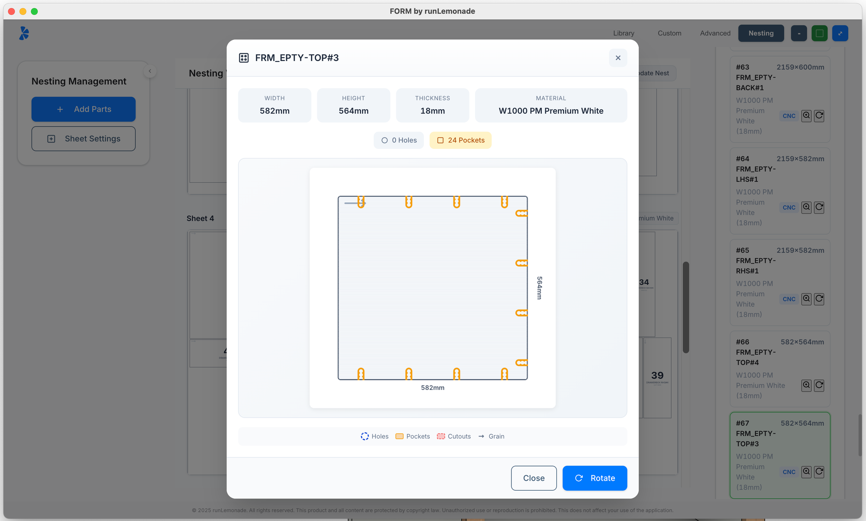Click zoom preview icon on part #67
This screenshot has width=866, height=521.
(806, 472)
